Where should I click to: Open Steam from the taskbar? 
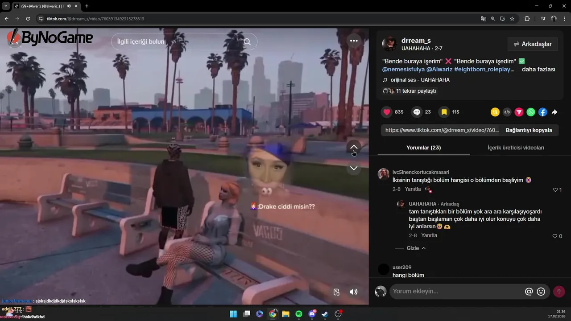(325, 314)
